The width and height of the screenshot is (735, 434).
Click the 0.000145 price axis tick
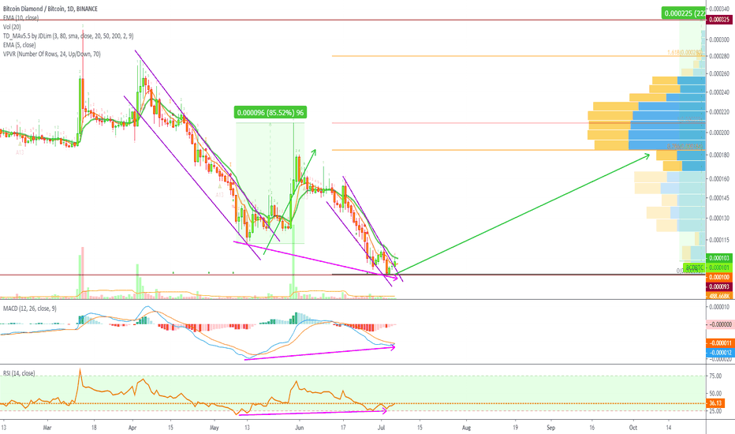[719, 198]
